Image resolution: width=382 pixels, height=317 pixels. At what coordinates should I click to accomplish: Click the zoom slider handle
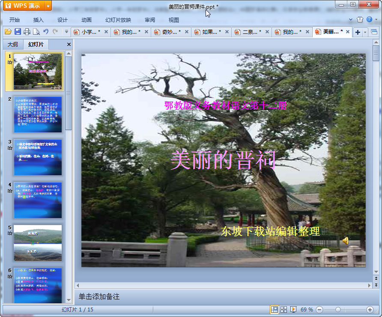[x=338, y=310]
